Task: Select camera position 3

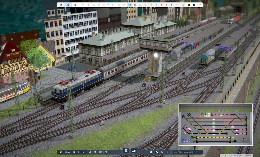Action: point(166,4)
